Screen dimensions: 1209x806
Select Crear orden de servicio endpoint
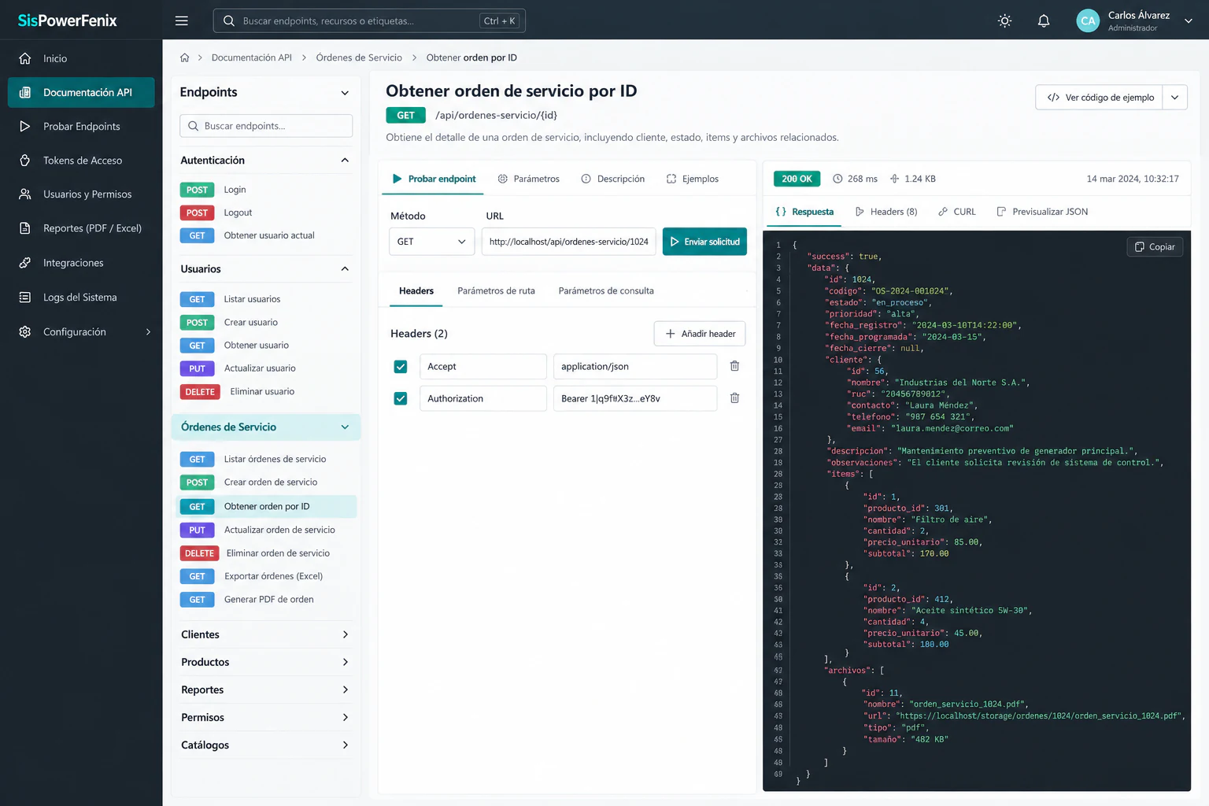pyautogui.click(x=268, y=482)
